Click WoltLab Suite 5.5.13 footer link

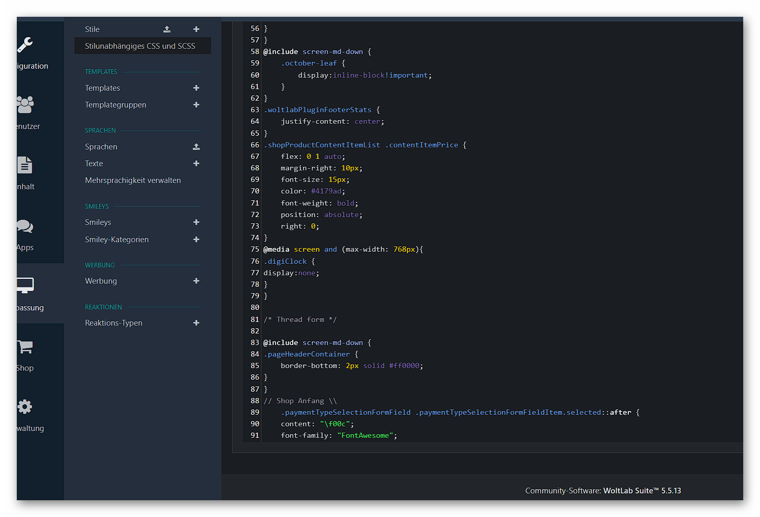(642, 491)
